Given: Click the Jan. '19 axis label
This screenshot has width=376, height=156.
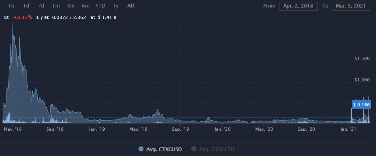Looking at the screenshot, I should (x=96, y=129).
